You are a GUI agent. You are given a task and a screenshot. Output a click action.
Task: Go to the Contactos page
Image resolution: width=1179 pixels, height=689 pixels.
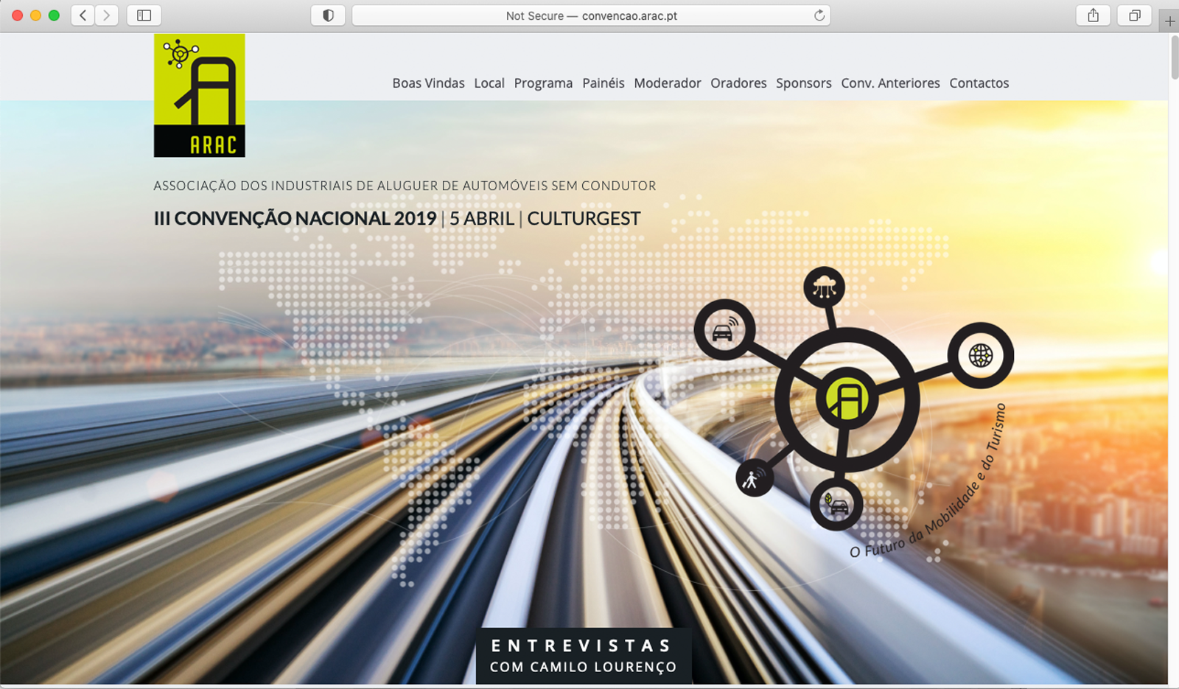tap(979, 83)
